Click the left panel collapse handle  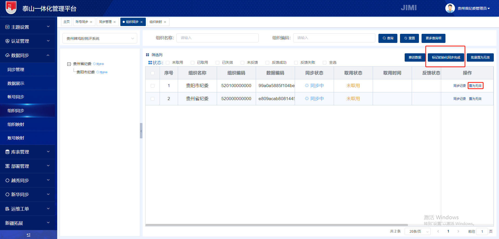[x=141, y=131]
